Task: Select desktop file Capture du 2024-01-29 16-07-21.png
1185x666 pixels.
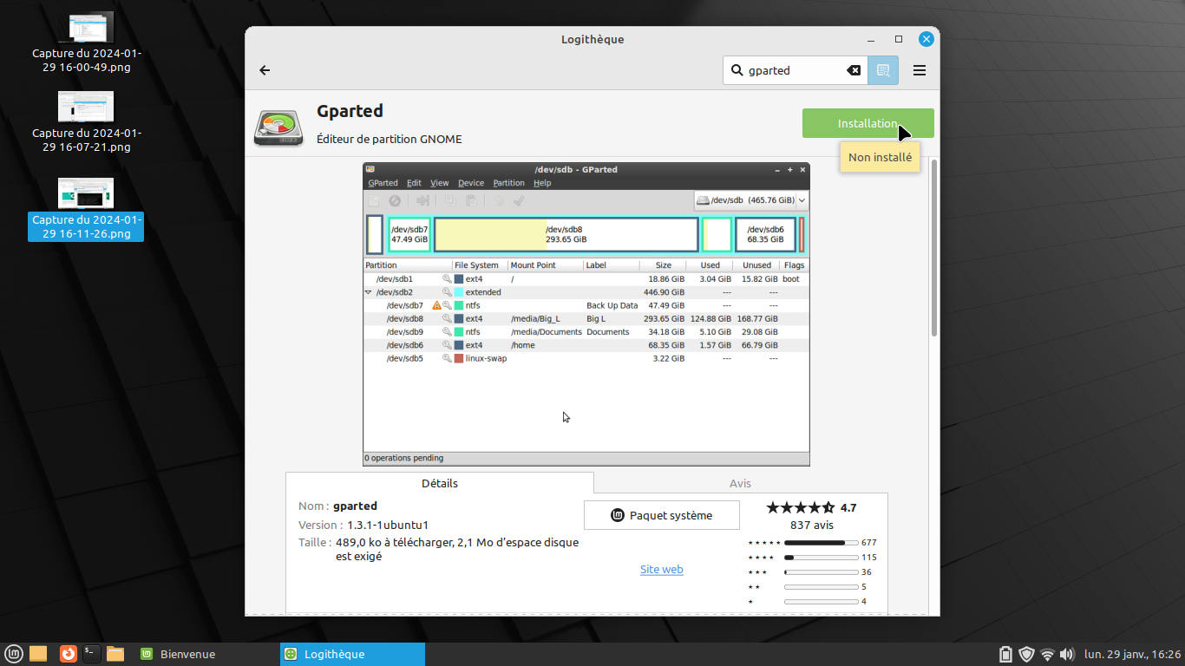Action: click(87, 122)
